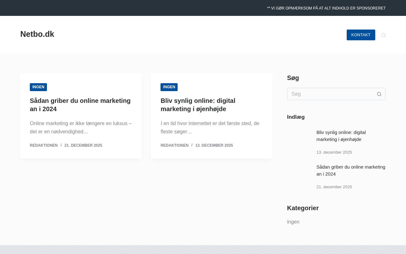Type in the Søg search field
The width and height of the screenshot is (406, 254).
(x=330, y=94)
